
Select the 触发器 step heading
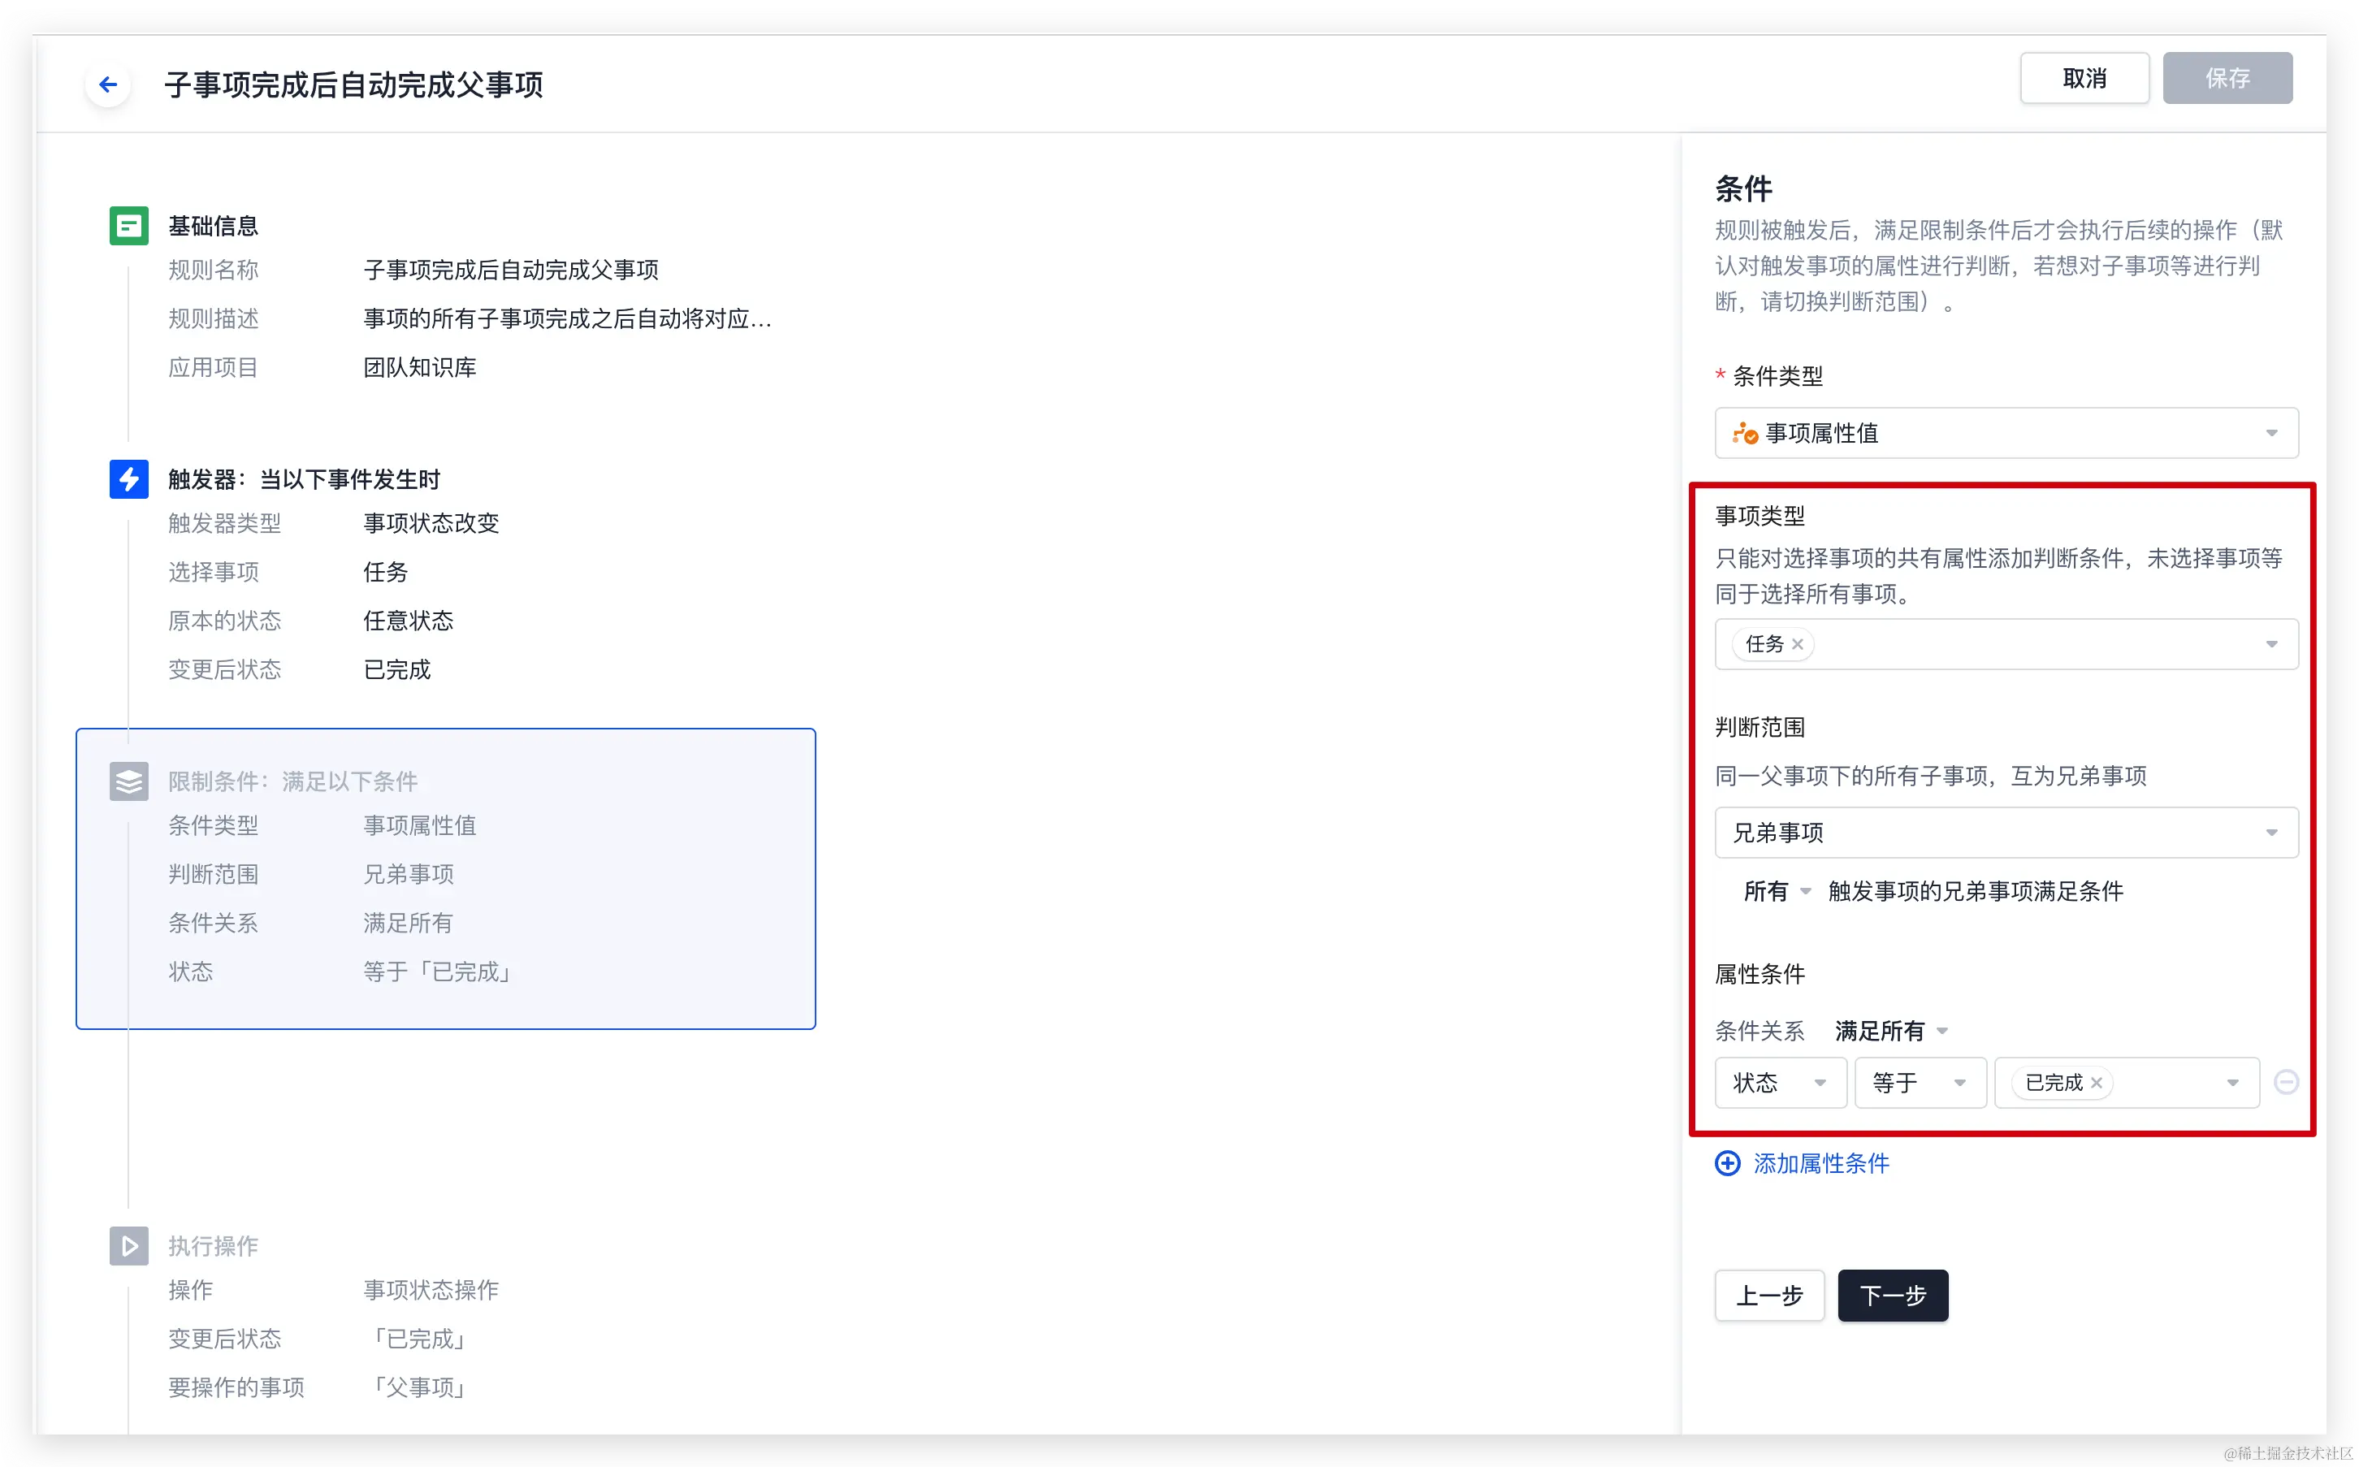pyautogui.click(x=304, y=479)
